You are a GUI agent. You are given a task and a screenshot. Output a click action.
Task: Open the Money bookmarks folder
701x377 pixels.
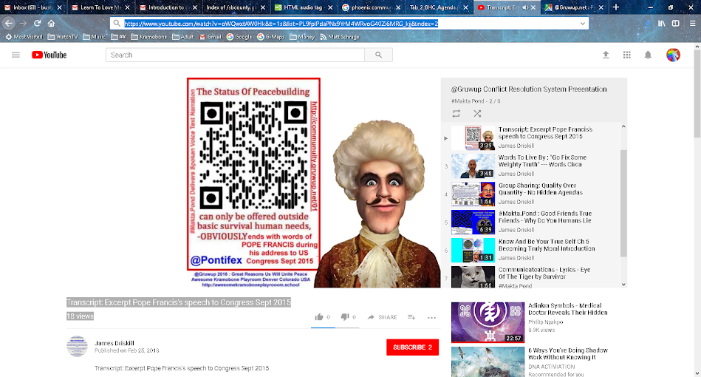302,37
